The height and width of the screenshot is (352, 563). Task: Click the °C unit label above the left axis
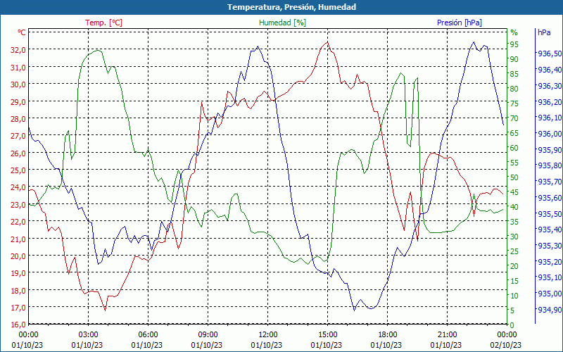pyautogui.click(x=22, y=32)
